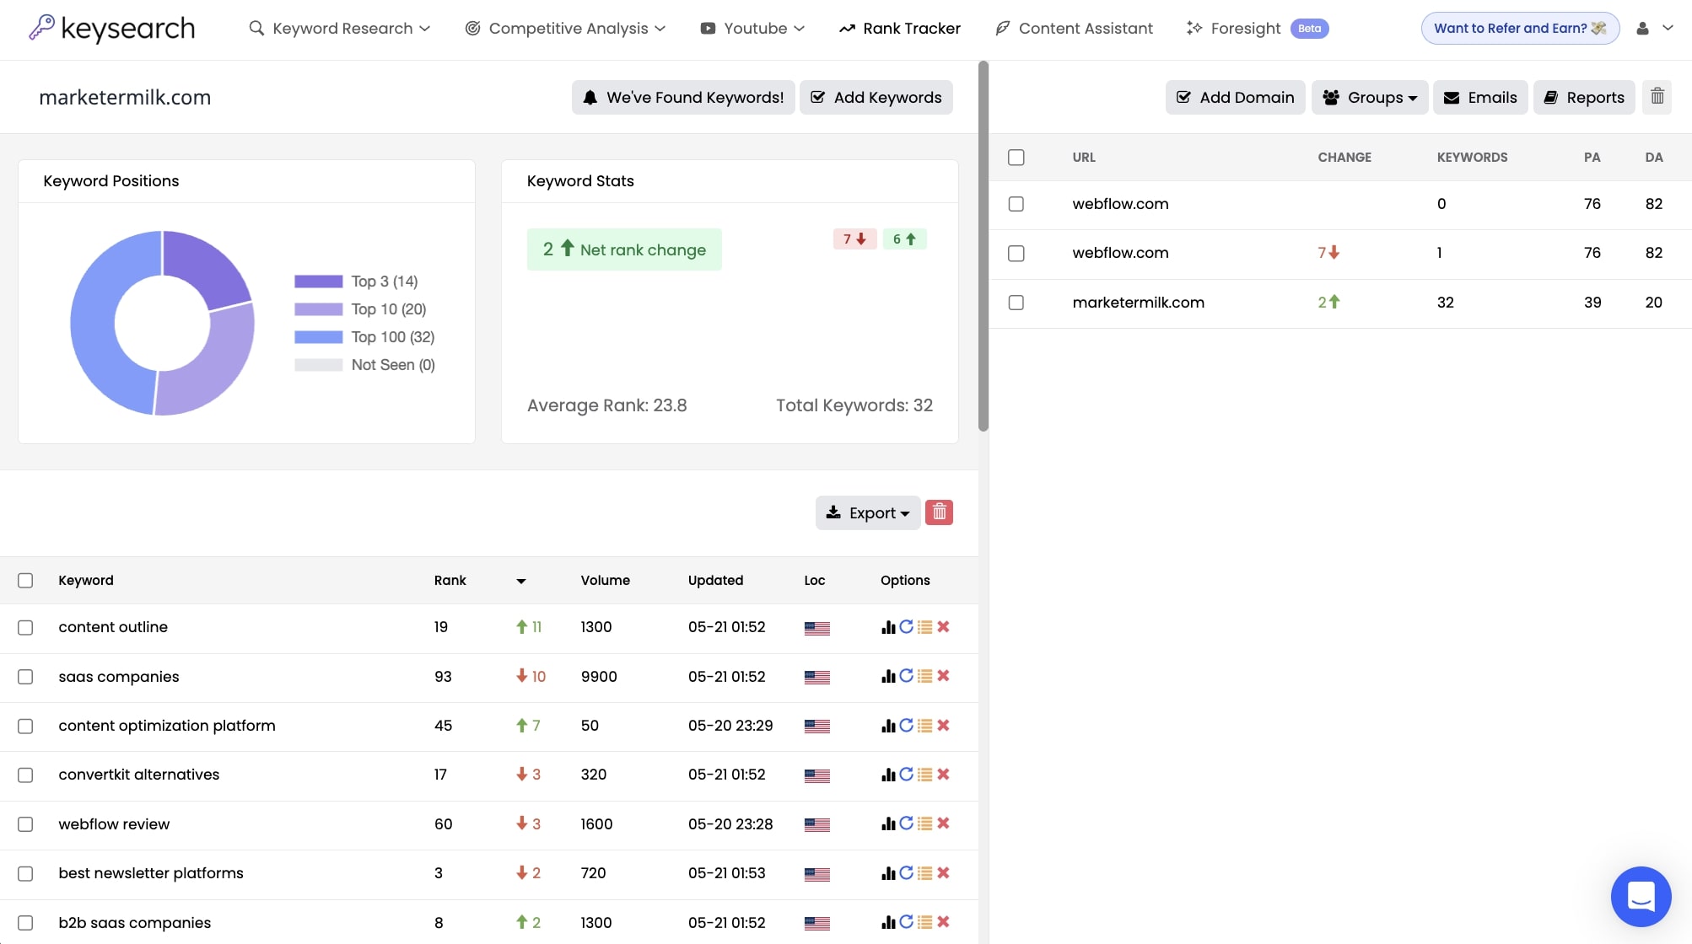Open the Keyword Research dropdown menu
The image size is (1692, 944).
pyautogui.click(x=340, y=28)
